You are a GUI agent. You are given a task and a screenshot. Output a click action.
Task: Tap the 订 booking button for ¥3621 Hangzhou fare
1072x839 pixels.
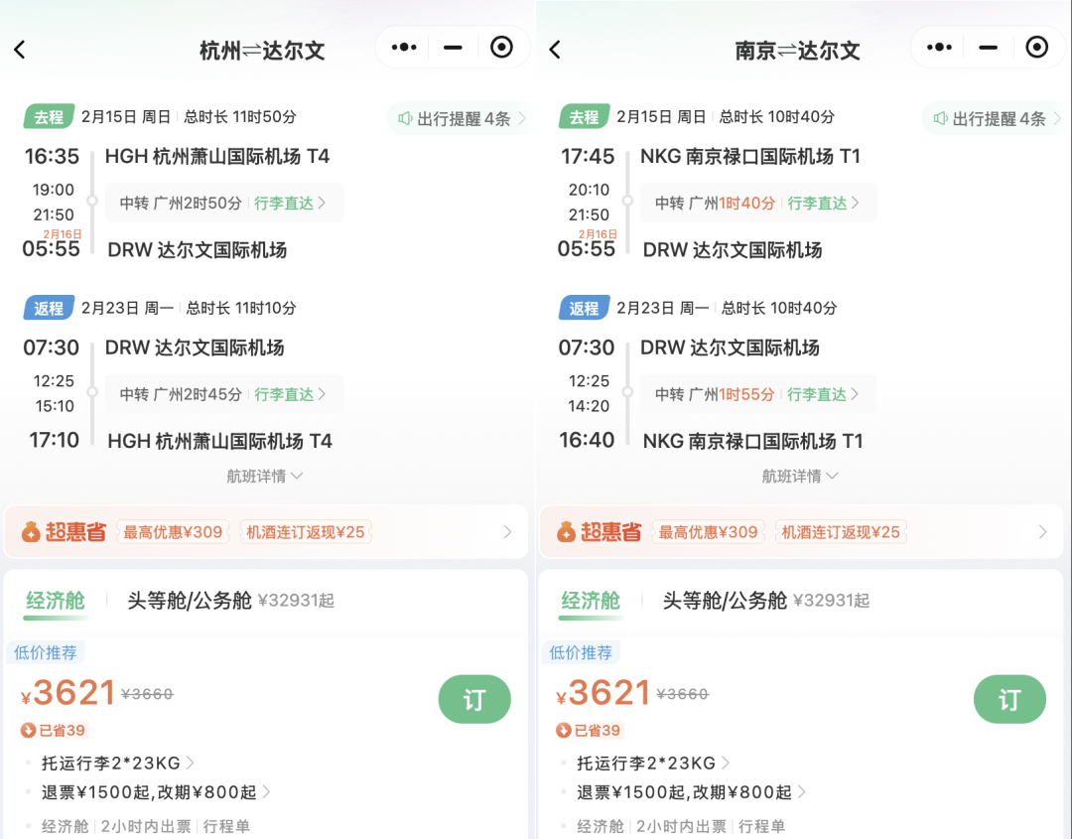pyautogui.click(x=474, y=699)
